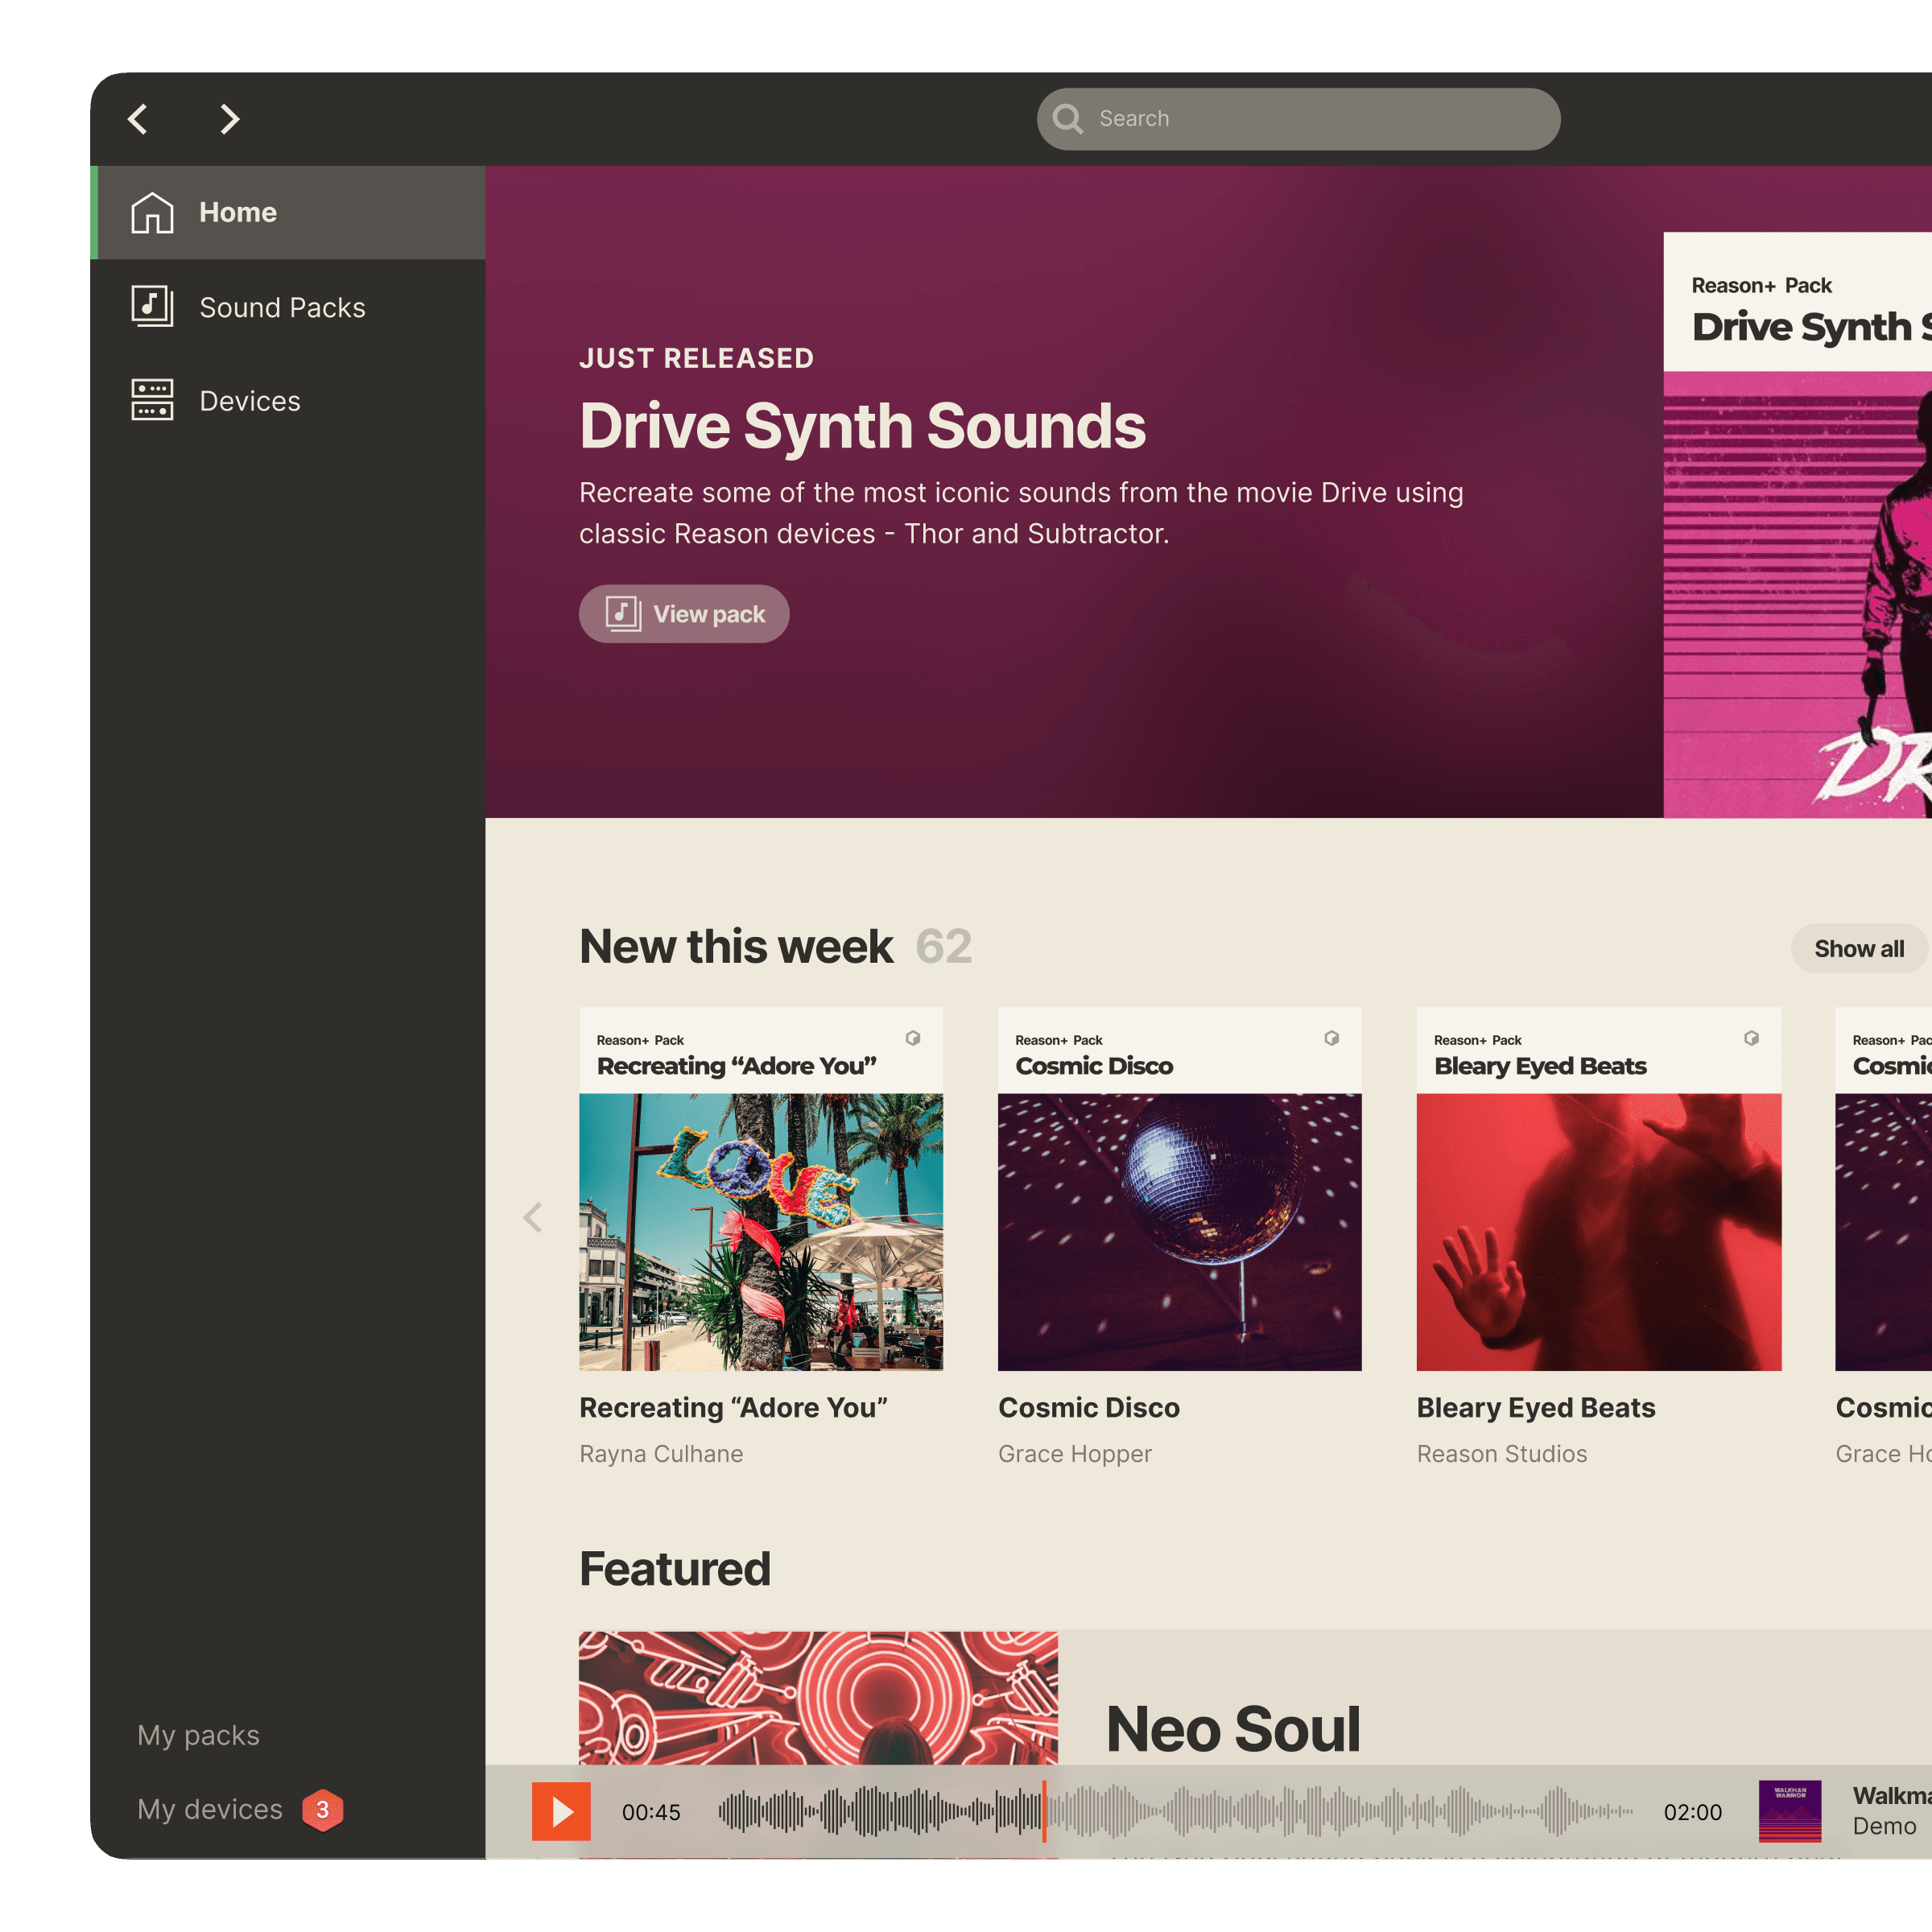The width and height of the screenshot is (1932, 1932).
Task: Type in the Search field
Action: [x=1320, y=119]
